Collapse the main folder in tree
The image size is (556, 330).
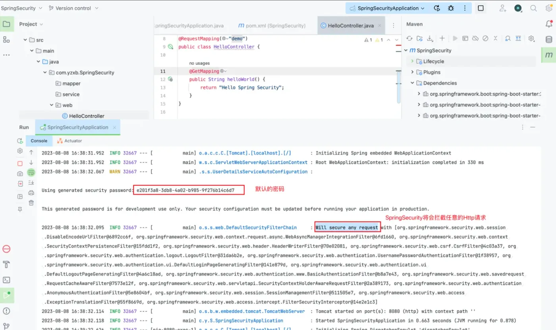click(x=32, y=51)
